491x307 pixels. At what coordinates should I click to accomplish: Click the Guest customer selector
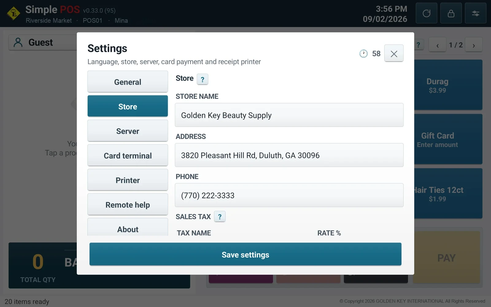pyautogui.click(x=43, y=42)
